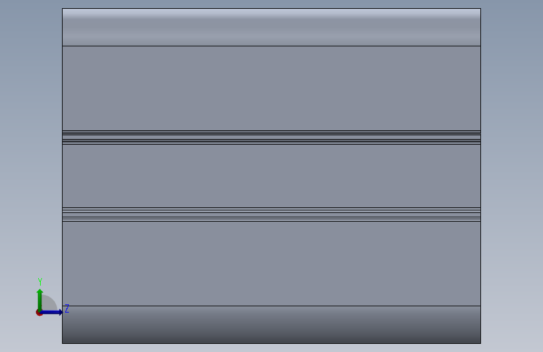The image size is (543, 352).
Task: Select the lower flat panel face
Action: [x=272, y=264]
